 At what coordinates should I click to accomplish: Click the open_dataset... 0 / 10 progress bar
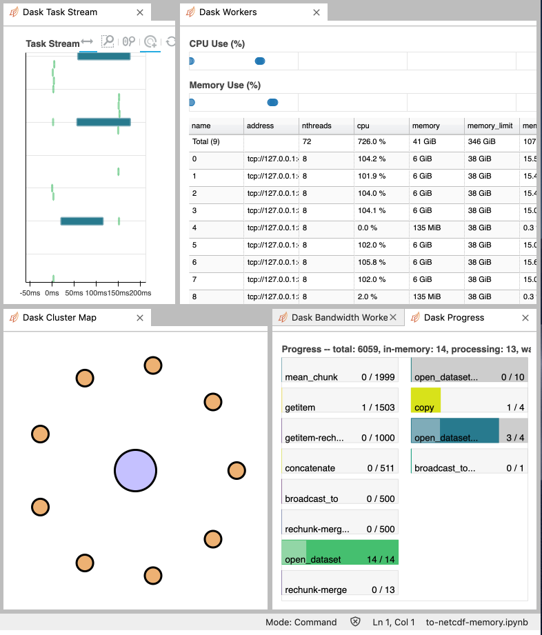point(469,370)
